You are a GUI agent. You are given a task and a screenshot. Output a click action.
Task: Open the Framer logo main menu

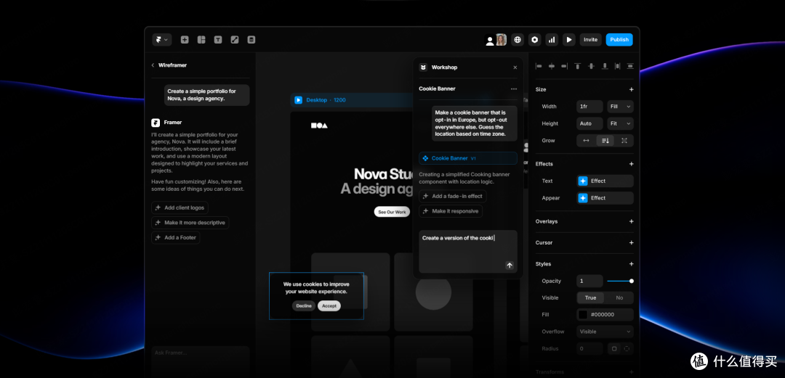point(161,40)
